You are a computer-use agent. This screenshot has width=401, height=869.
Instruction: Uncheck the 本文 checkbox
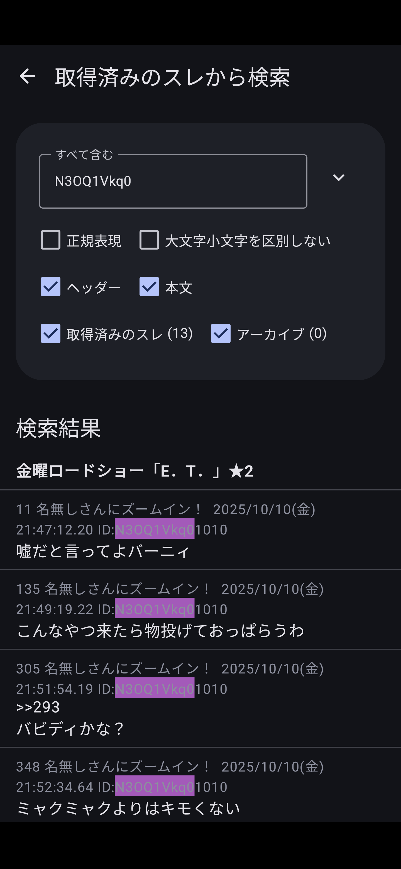click(149, 287)
